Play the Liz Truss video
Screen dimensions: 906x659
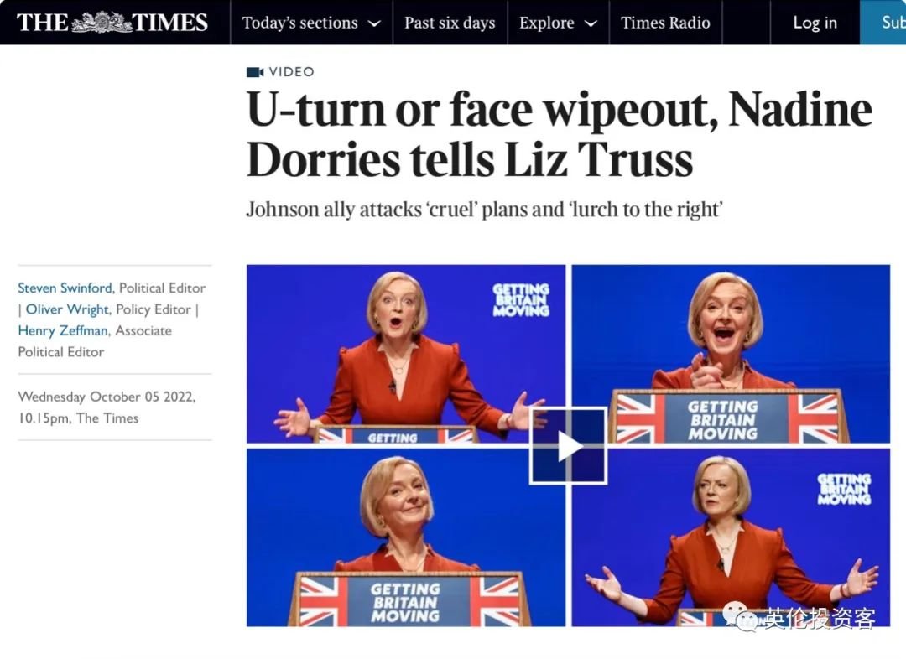pos(569,446)
